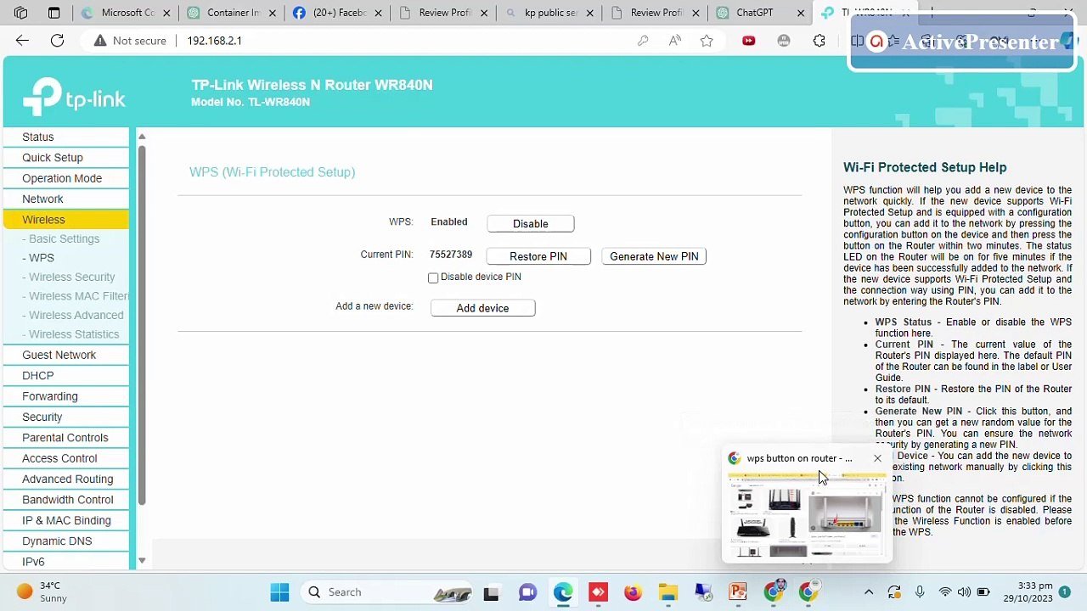Click the browser Back arrow
The image size is (1087, 611).
point(22,41)
